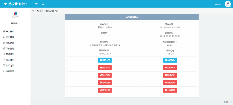Click the blue 添加授权 button

(170, 60)
